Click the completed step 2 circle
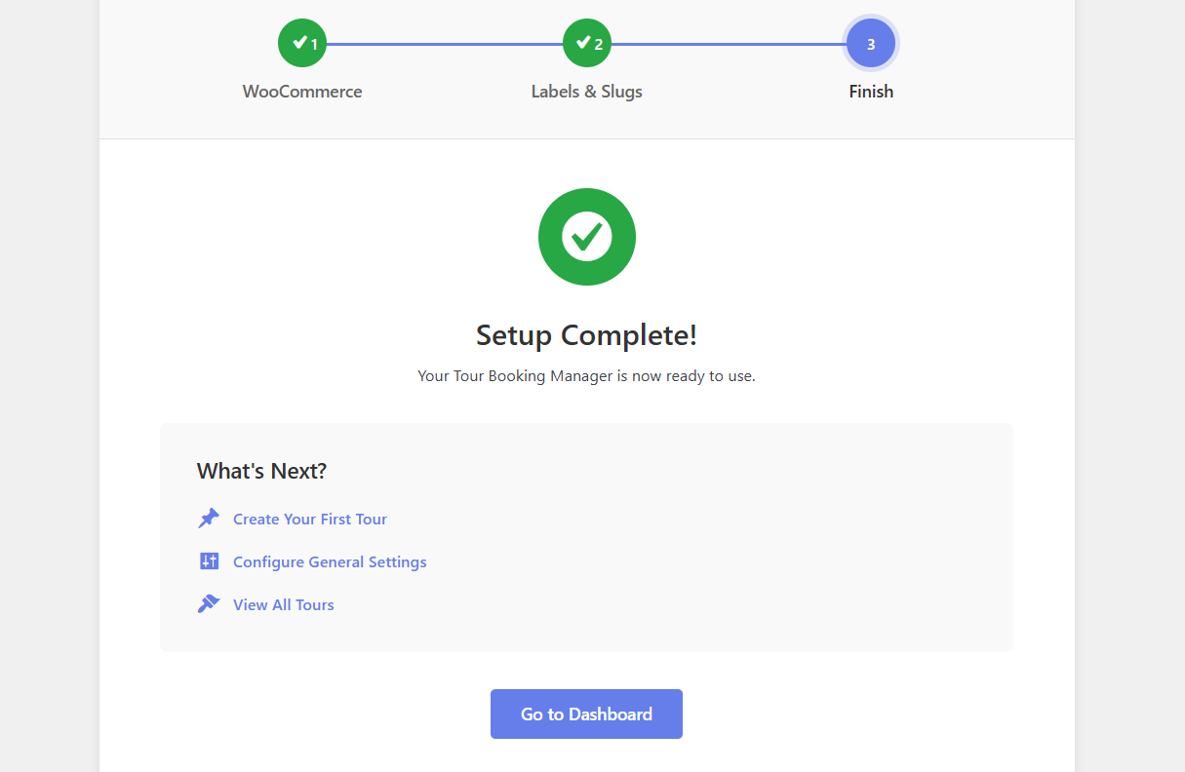This screenshot has height=772, width=1185. coord(586,44)
